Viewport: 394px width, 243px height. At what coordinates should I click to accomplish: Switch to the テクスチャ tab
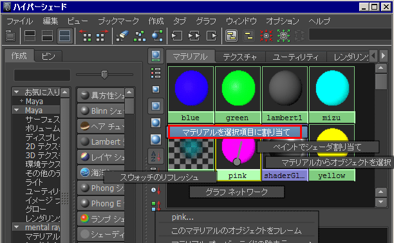pyautogui.click(x=240, y=57)
